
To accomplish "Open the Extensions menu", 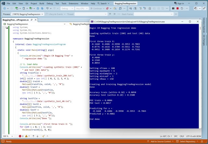I will [x=73, y=4].
